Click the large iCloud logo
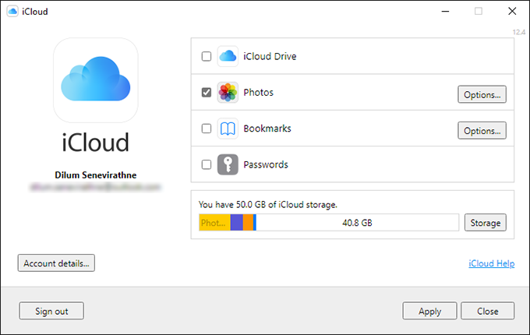 click(95, 79)
